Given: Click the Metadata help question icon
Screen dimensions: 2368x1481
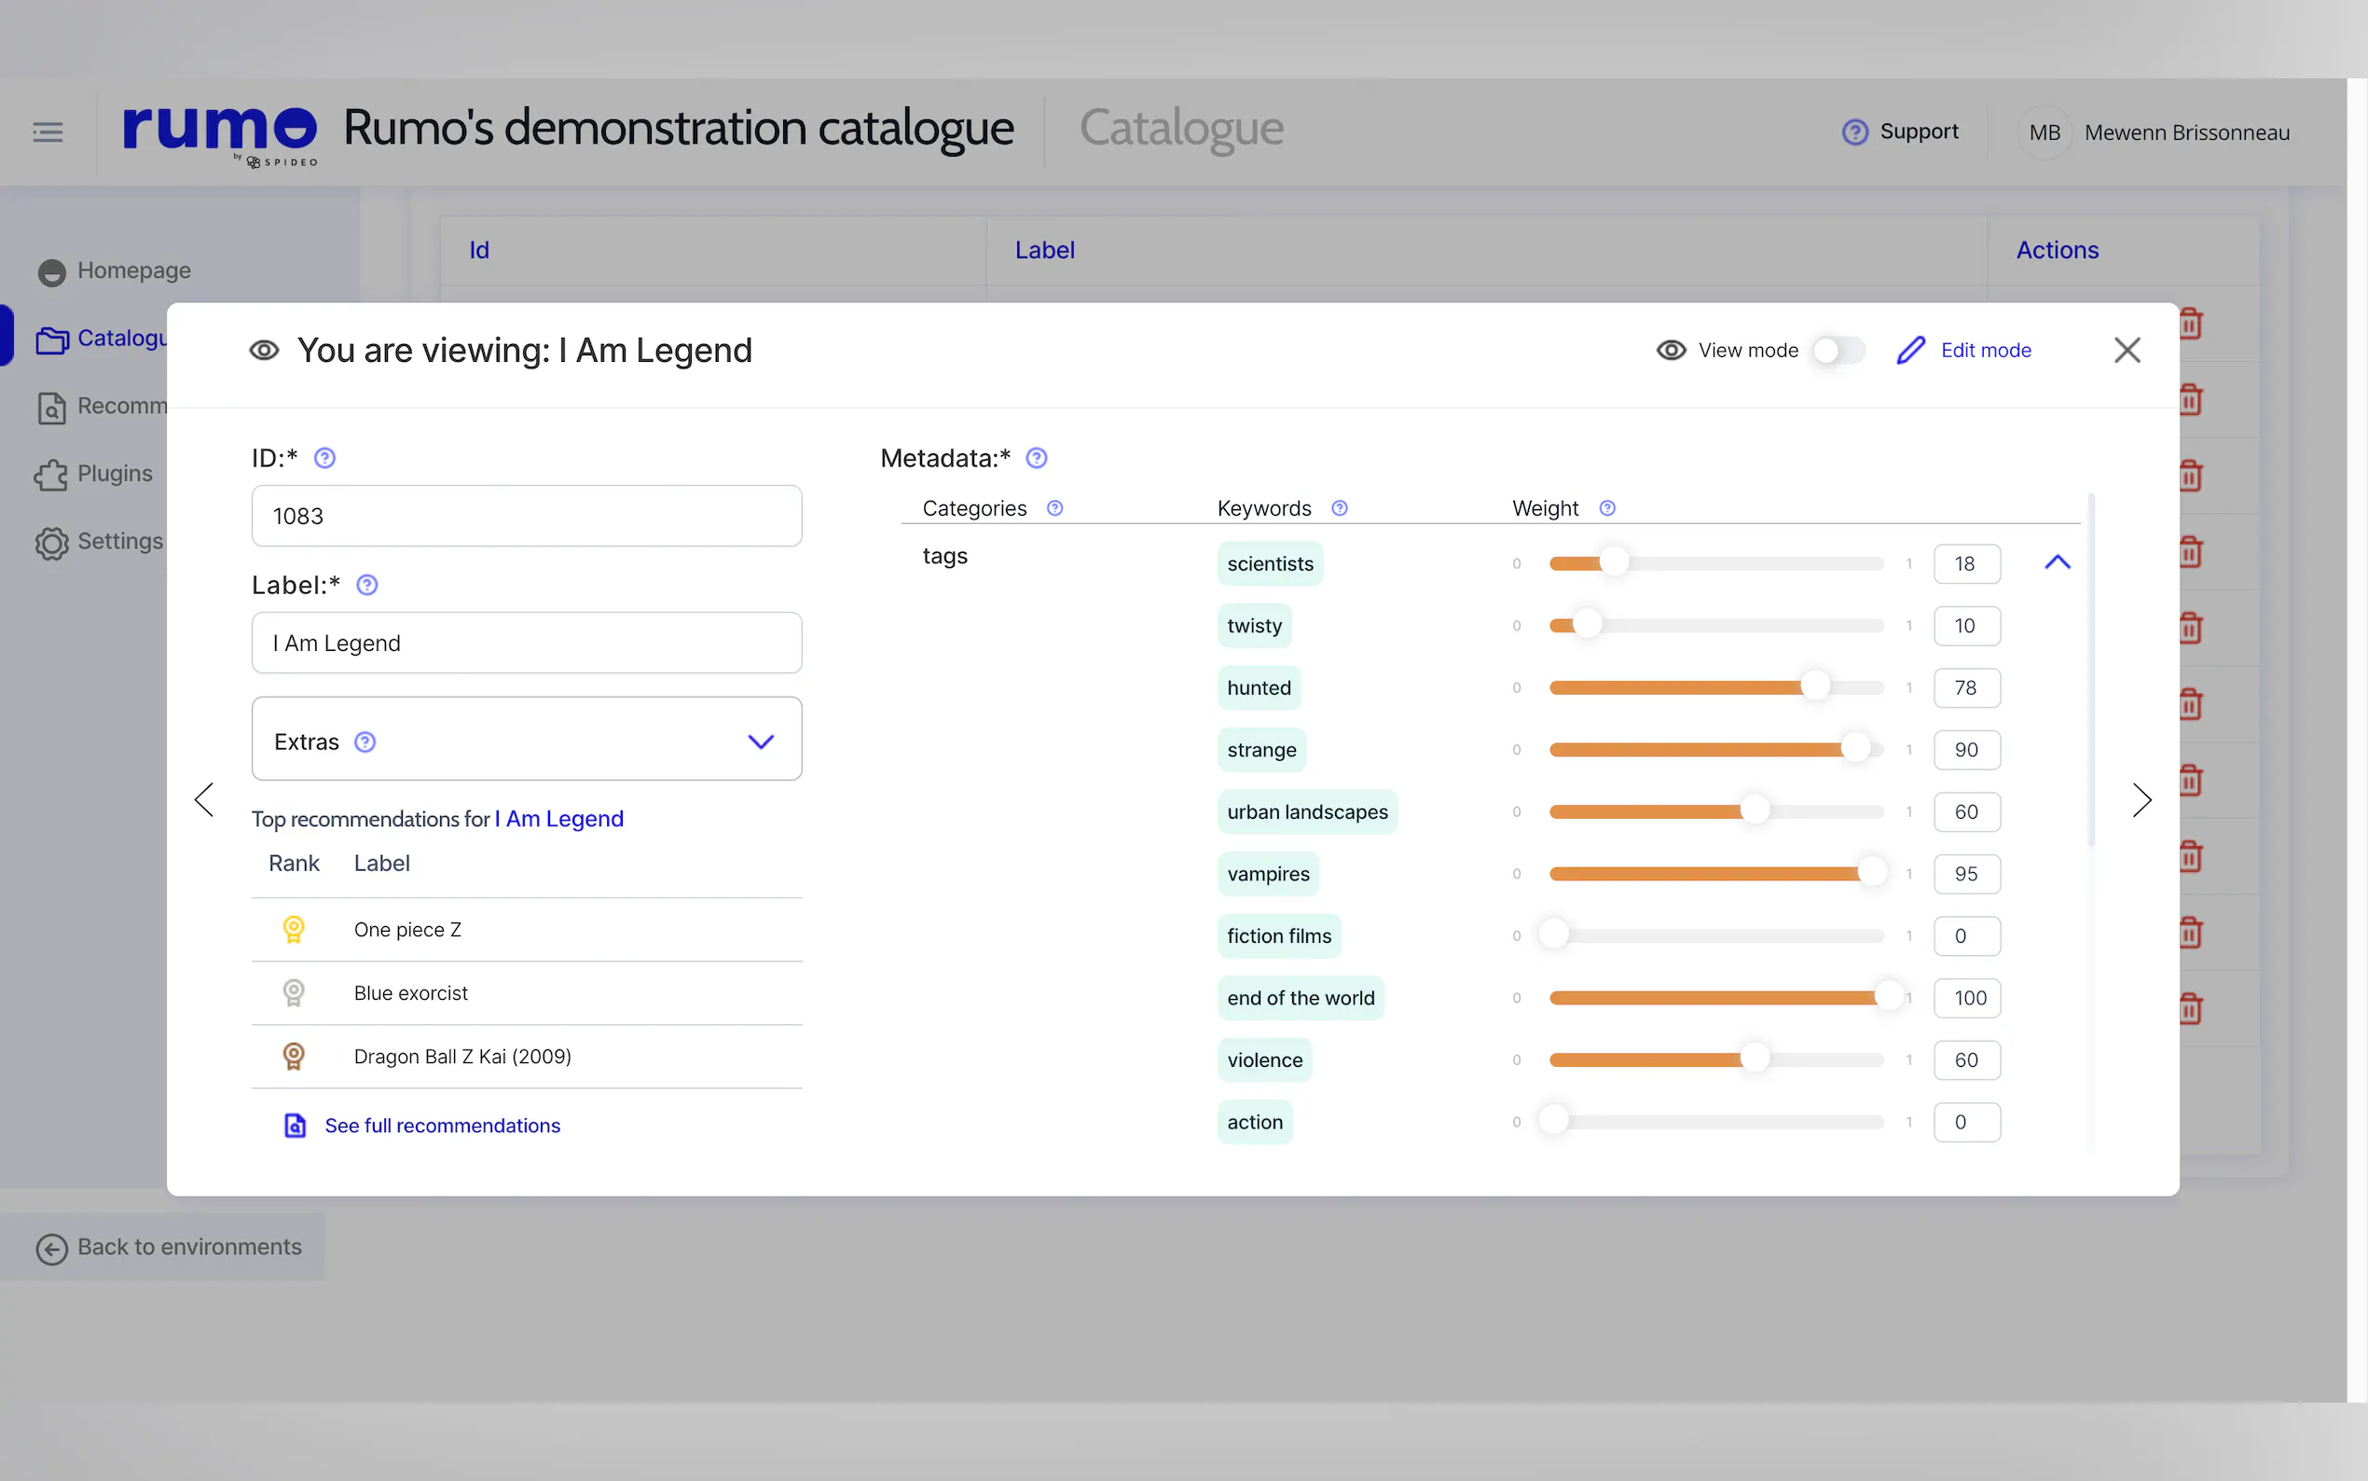Looking at the screenshot, I should click(x=1037, y=459).
